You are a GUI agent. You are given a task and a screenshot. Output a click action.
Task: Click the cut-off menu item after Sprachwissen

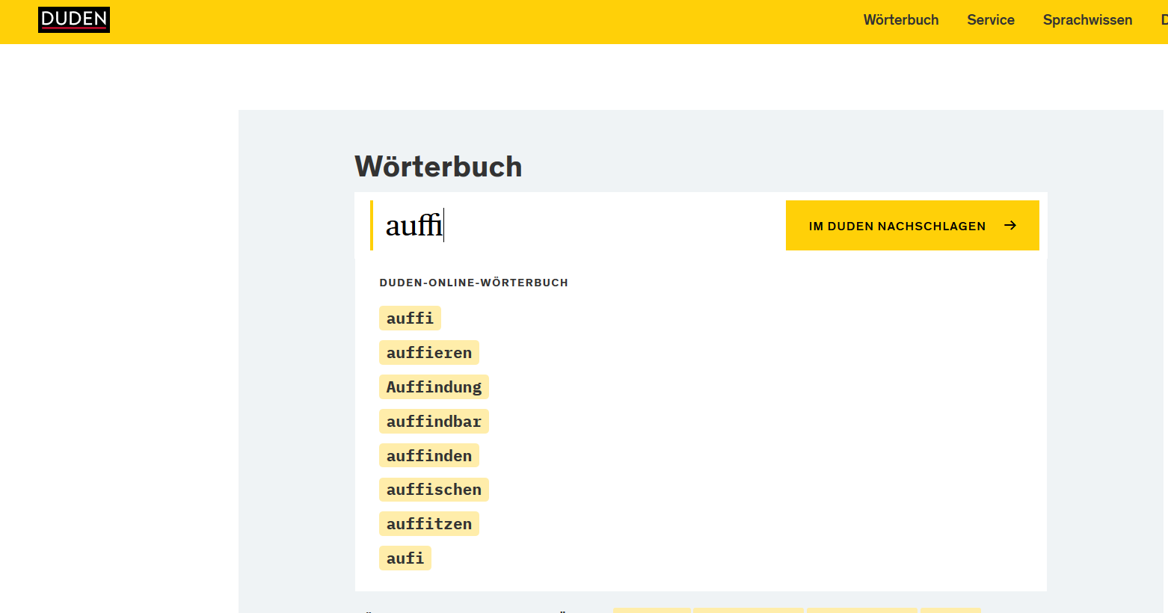click(x=1164, y=20)
